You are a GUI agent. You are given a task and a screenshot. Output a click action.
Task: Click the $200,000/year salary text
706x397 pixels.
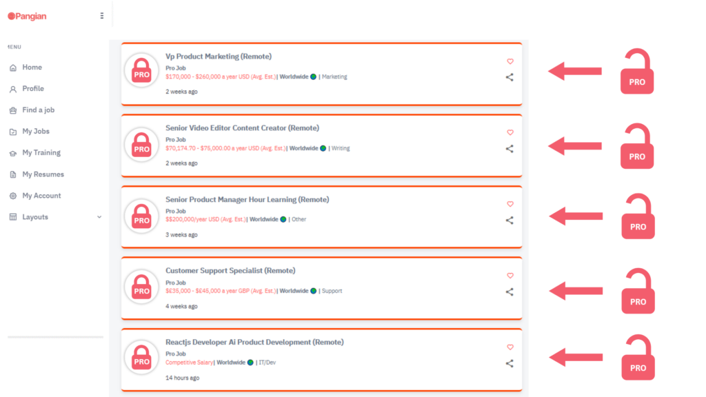tap(205, 219)
